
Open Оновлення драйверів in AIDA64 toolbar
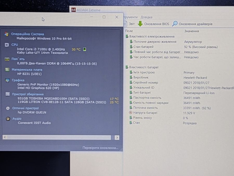(x=195, y=24)
